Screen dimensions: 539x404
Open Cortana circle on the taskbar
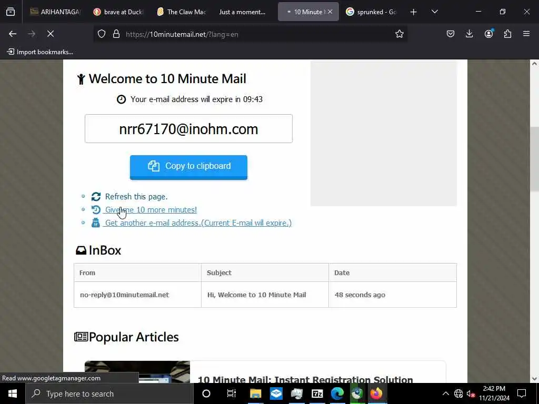206,393
